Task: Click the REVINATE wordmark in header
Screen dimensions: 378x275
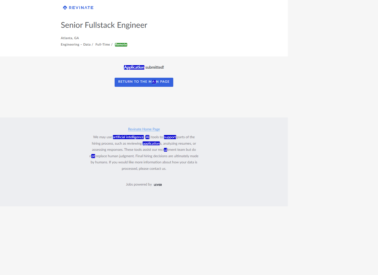Action: point(81,8)
